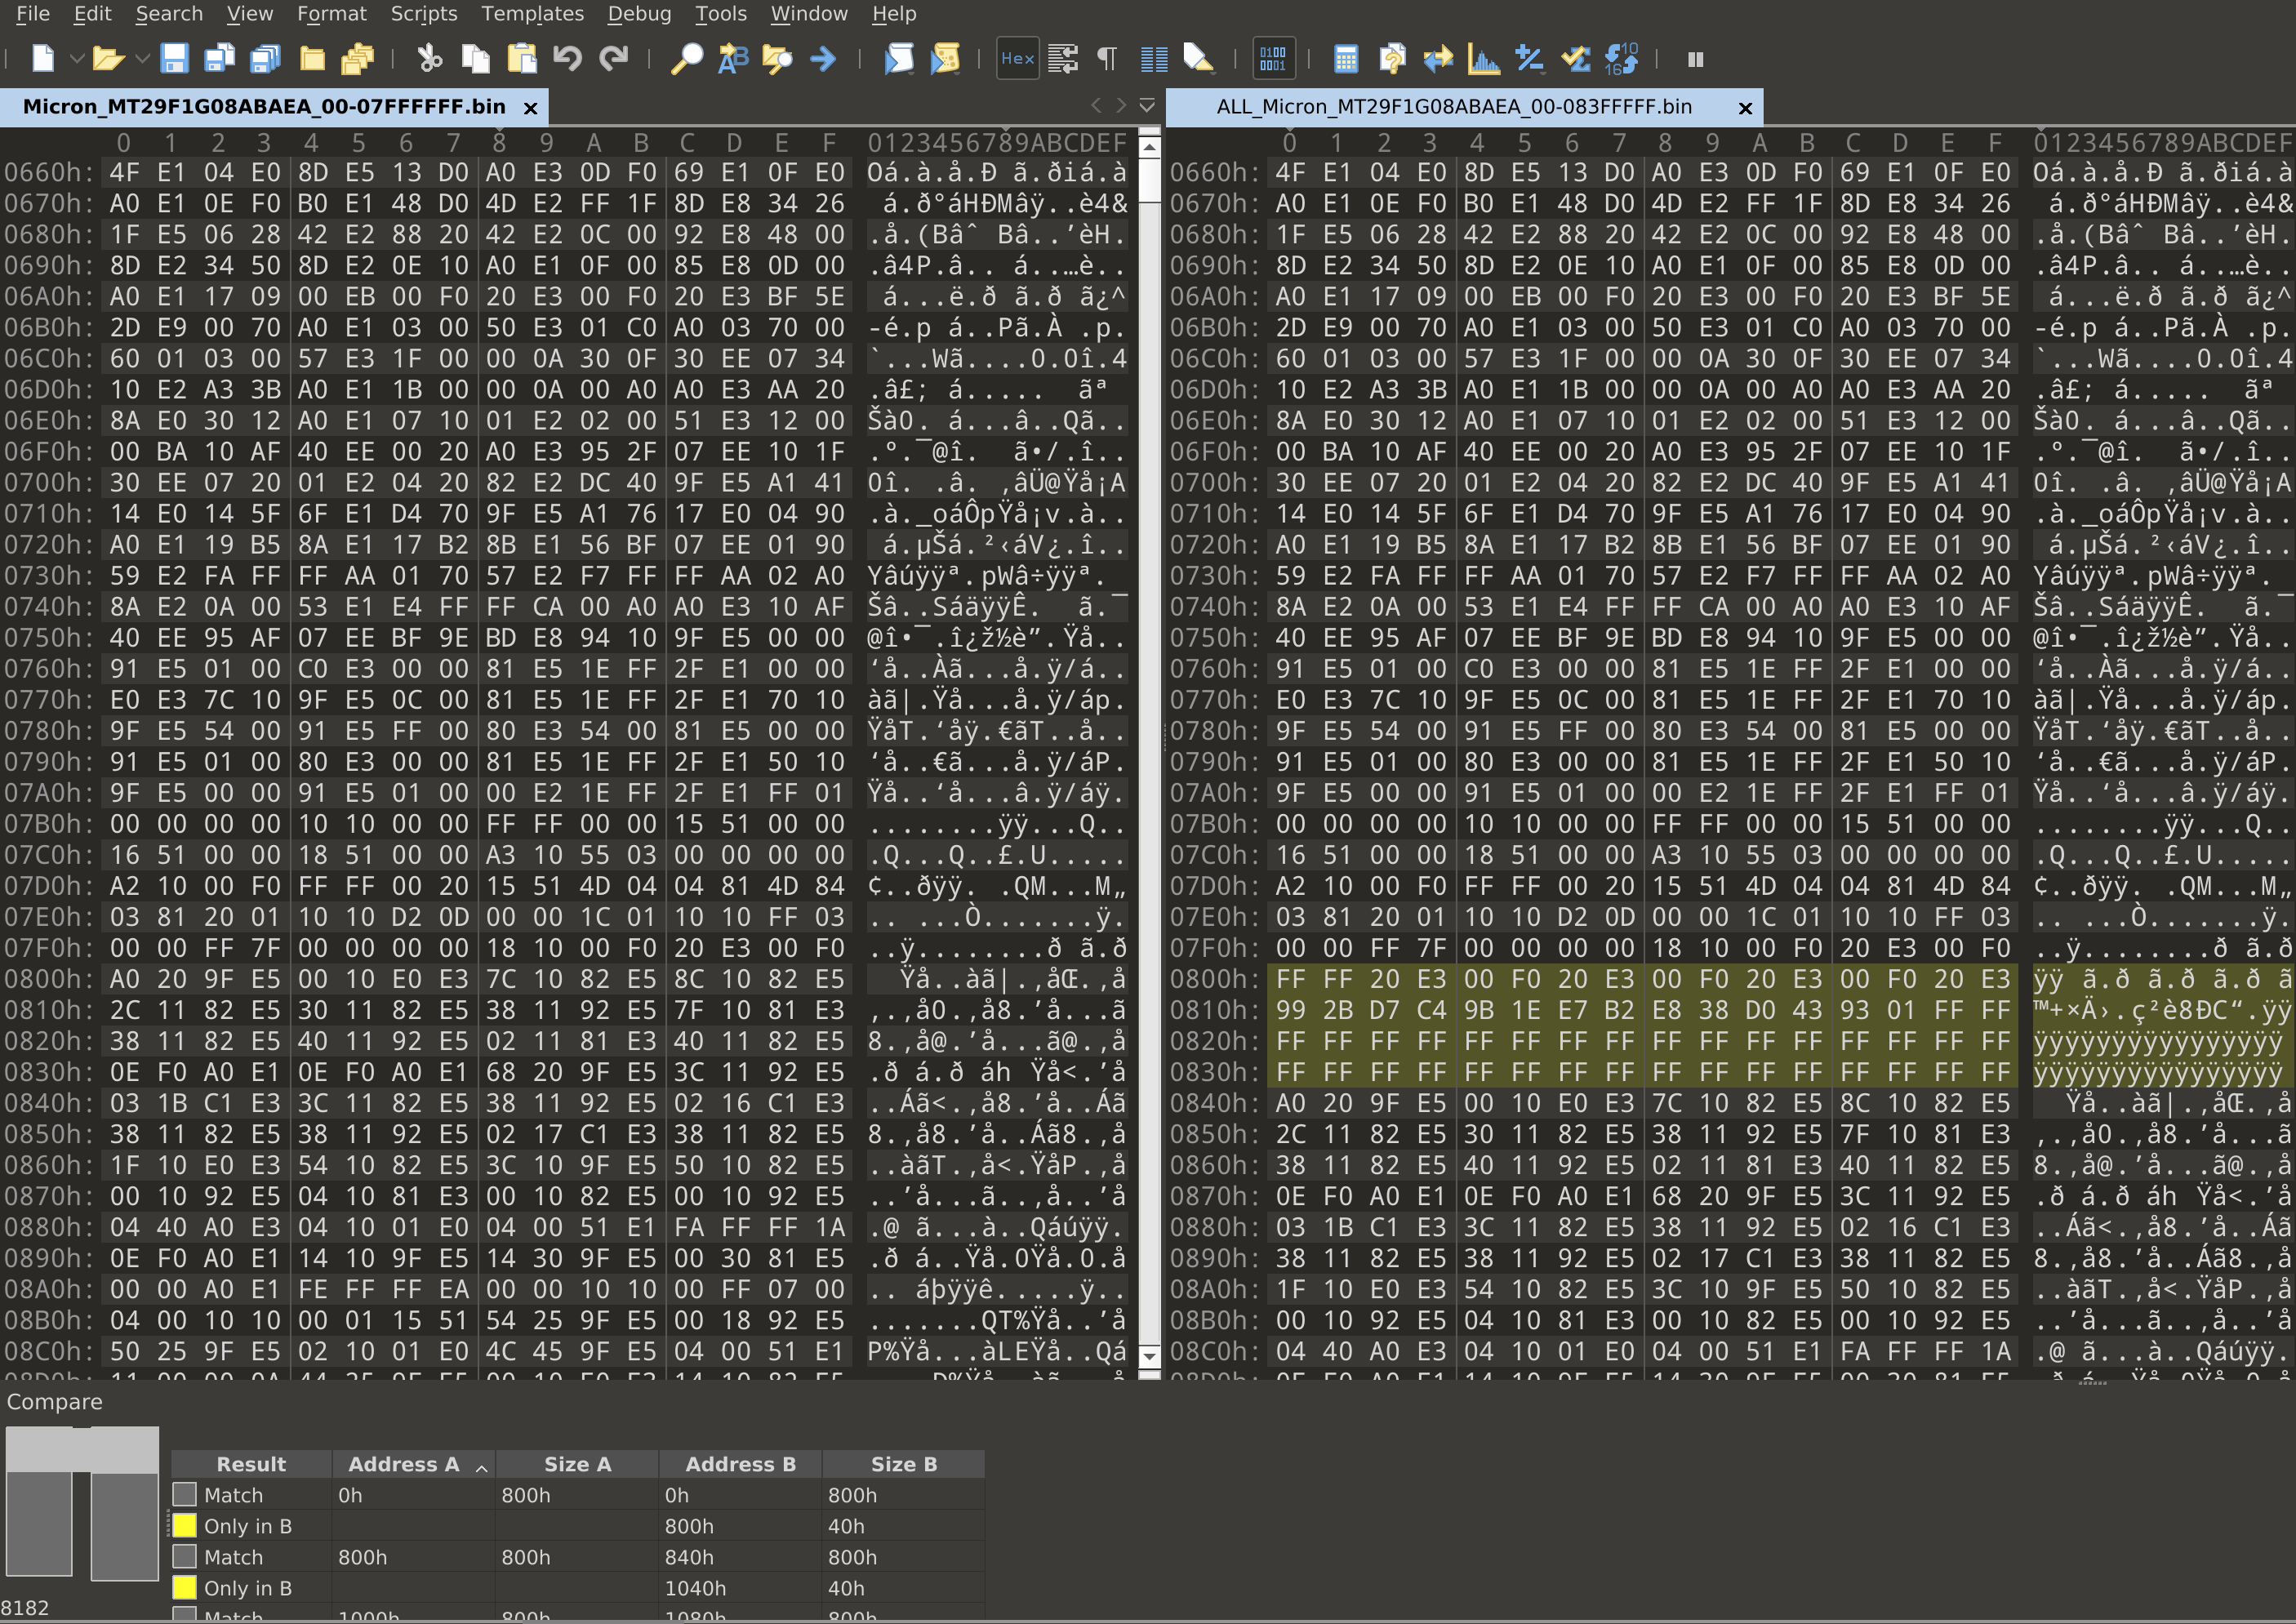Open the Search menu

[x=169, y=14]
